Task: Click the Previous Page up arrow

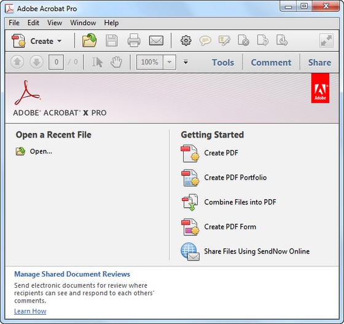Action: (x=17, y=62)
